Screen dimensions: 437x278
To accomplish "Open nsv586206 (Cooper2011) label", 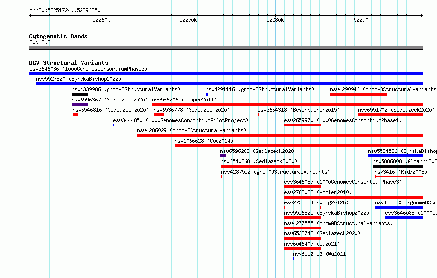I will click(x=184, y=100).
